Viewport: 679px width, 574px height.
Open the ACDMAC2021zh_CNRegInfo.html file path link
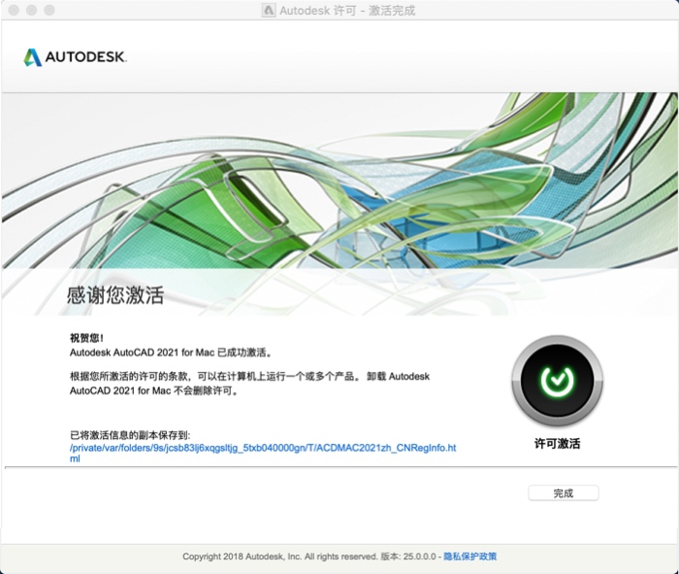tap(262, 449)
